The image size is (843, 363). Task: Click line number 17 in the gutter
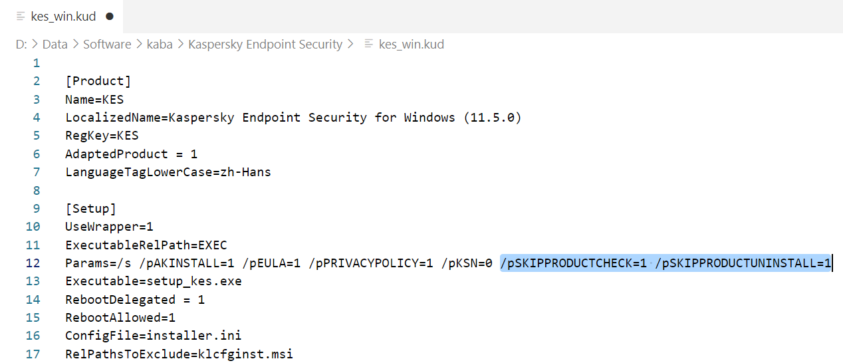33,354
